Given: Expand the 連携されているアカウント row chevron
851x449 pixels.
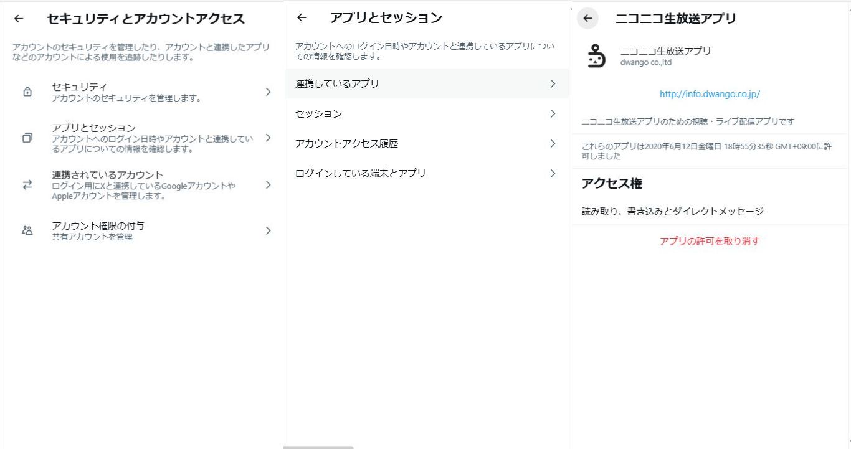Looking at the screenshot, I should click(268, 185).
